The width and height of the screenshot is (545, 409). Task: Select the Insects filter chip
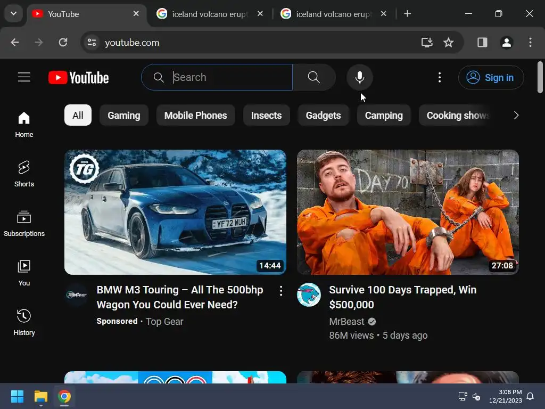click(x=266, y=115)
